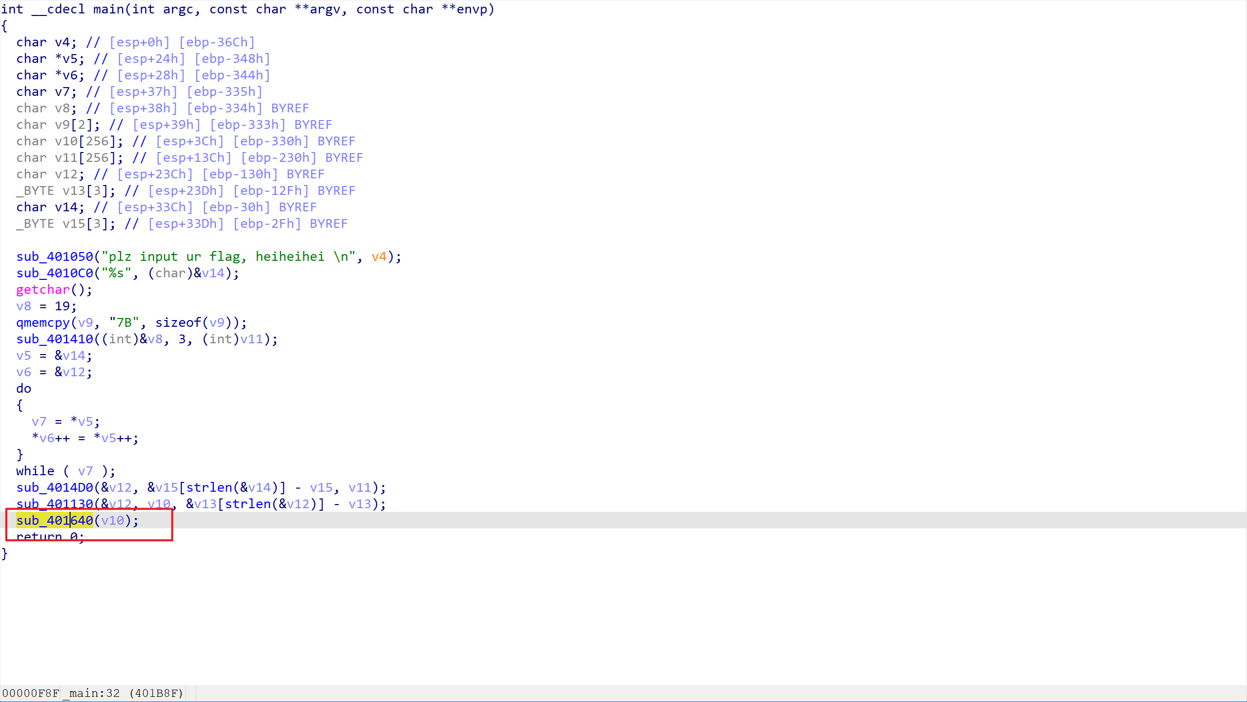Select the "7B" string literal
Viewport: 1247px width, 702px height.
pyautogui.click(x=124, y=322)
